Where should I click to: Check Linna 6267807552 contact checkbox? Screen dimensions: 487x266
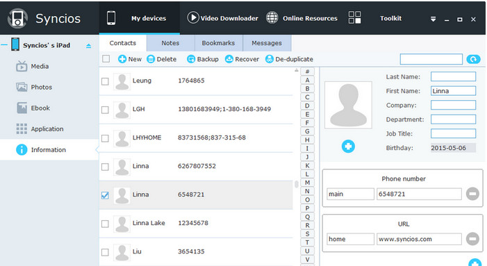[x=105, y=167]
